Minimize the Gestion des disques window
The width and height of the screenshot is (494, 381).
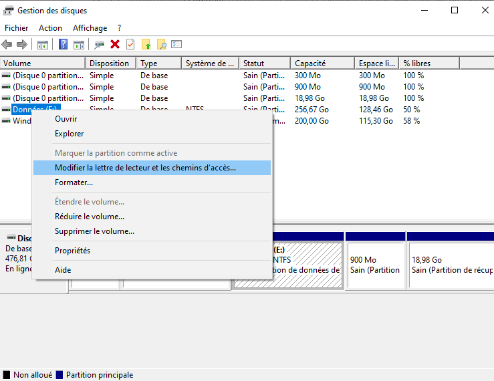(x=424, y=11)
